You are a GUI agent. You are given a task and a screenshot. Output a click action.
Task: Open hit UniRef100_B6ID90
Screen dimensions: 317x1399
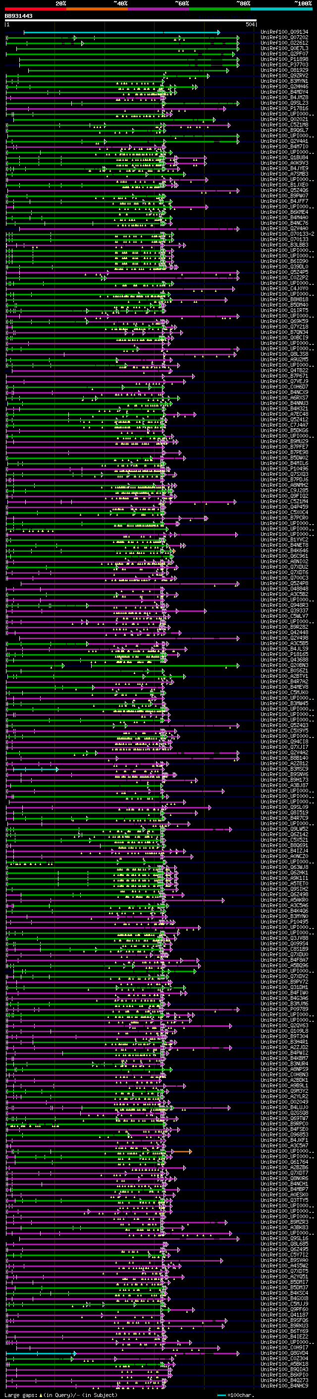tap(284, 261)
